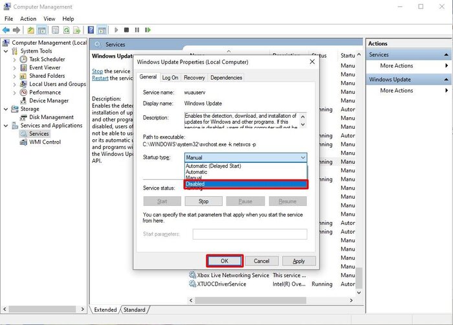Click the Stop Service square icon

[126, 30]
